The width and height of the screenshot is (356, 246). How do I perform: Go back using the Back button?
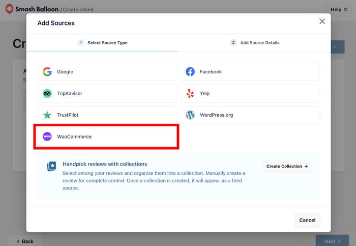24,241
